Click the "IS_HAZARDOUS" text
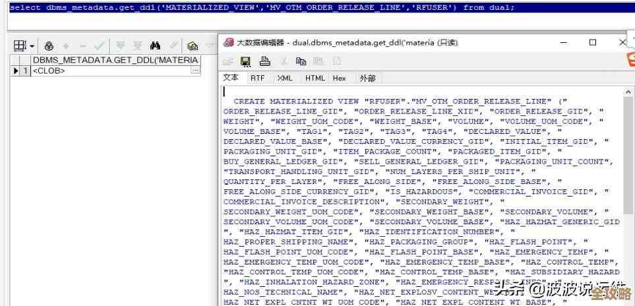The height and width of the screenshot is (306, 635). pos(423,191)
